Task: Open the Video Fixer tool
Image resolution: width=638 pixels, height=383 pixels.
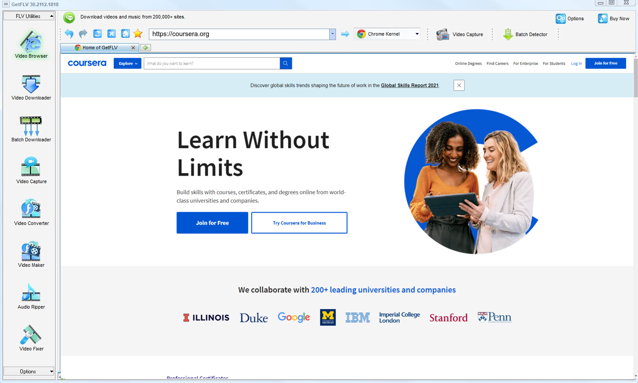Action: tap(31, 338)
